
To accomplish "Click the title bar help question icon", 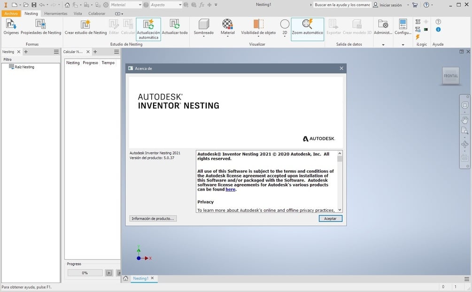I will 426,5.
